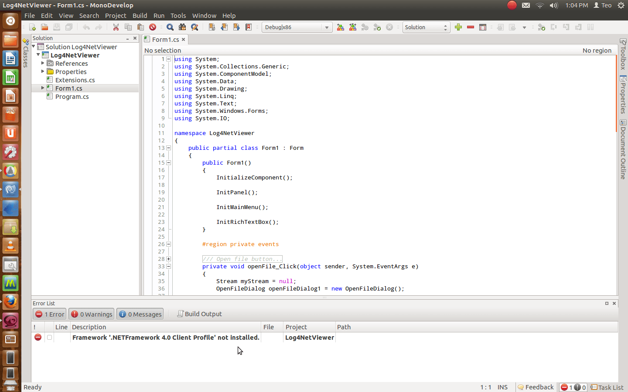Click the Open file toolbar icon
628x392 pixels.
(44, 27)
